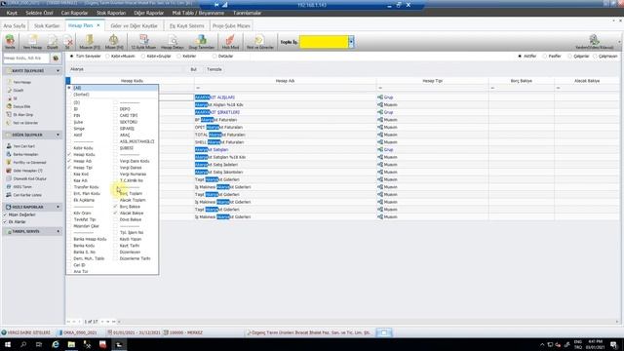This screenshot has height=351, width=624.
Task: Select (All) in the column chooser list
Action: click(113, 88)
